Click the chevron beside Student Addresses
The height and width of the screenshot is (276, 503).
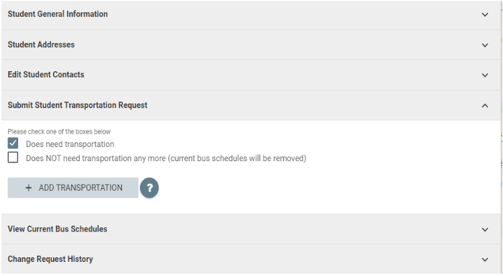(x=485, y=45)
